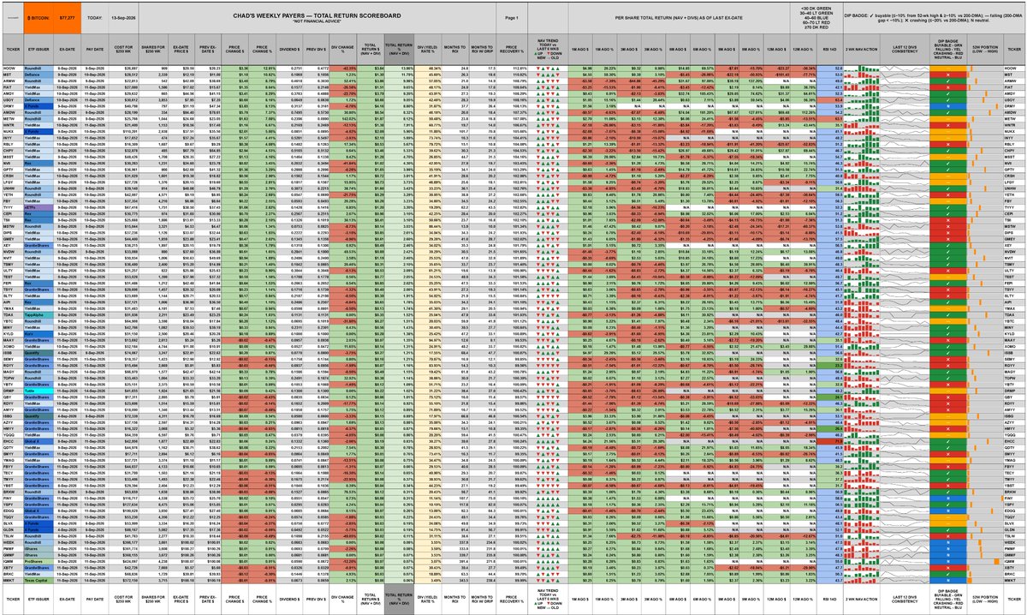The image size is (1027, 615).
Task: Click the TODAY label cell
Action: [94, 18]
